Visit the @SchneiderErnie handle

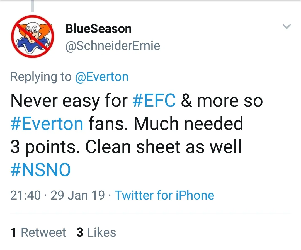point(113,46)
